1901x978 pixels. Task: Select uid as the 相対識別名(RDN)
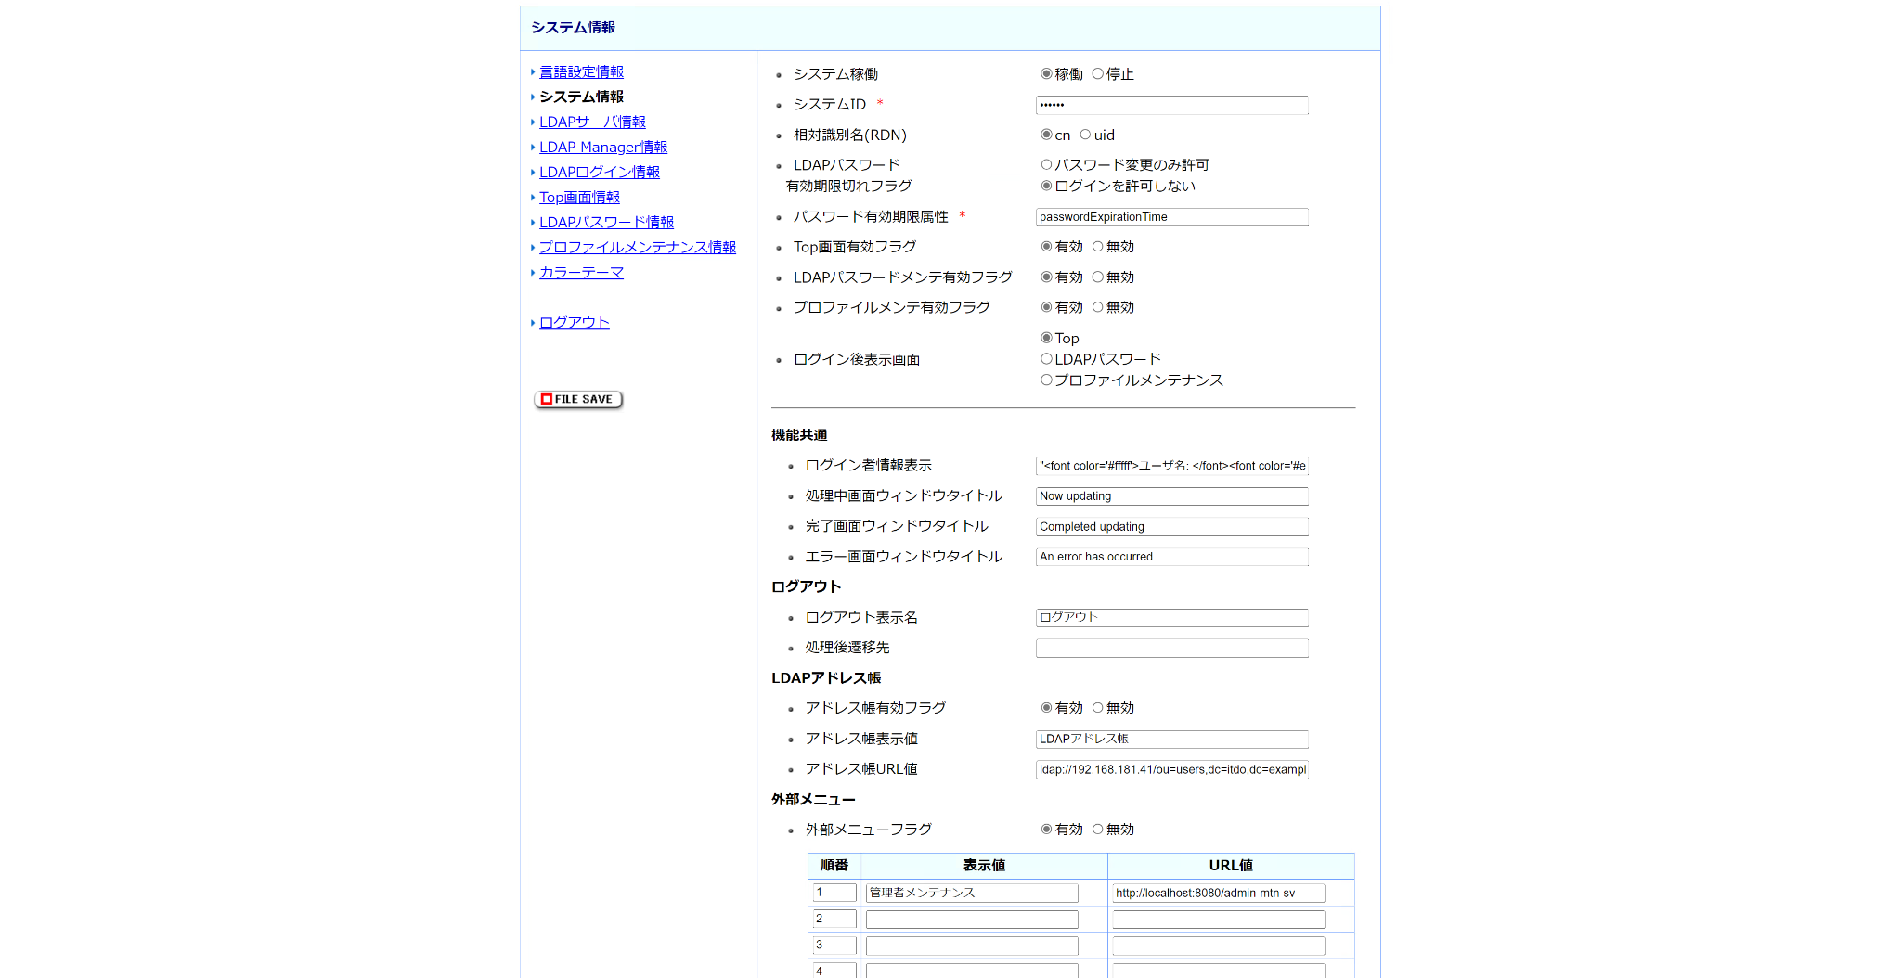coord(1085,135)
